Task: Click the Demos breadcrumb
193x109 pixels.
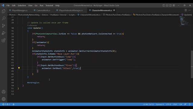Action: [45, 15]
